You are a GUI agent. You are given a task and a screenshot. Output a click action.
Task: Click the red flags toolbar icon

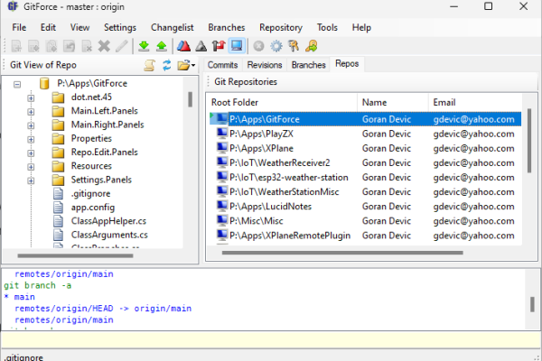(219, 46)
